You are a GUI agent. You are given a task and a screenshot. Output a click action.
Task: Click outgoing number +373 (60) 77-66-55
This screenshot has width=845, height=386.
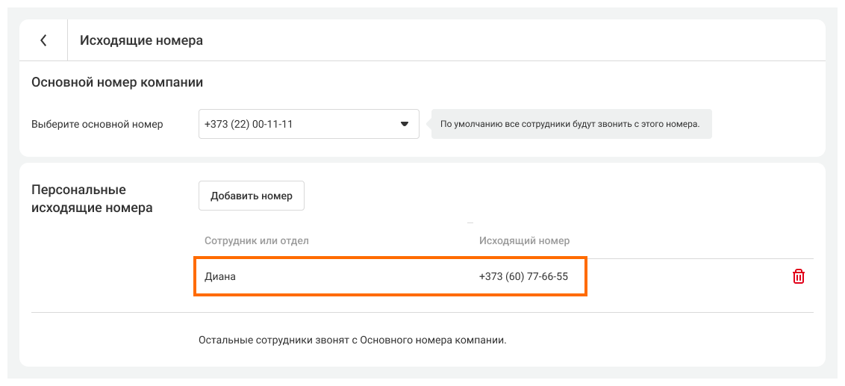pyautogui.click(x=523, y=277)
